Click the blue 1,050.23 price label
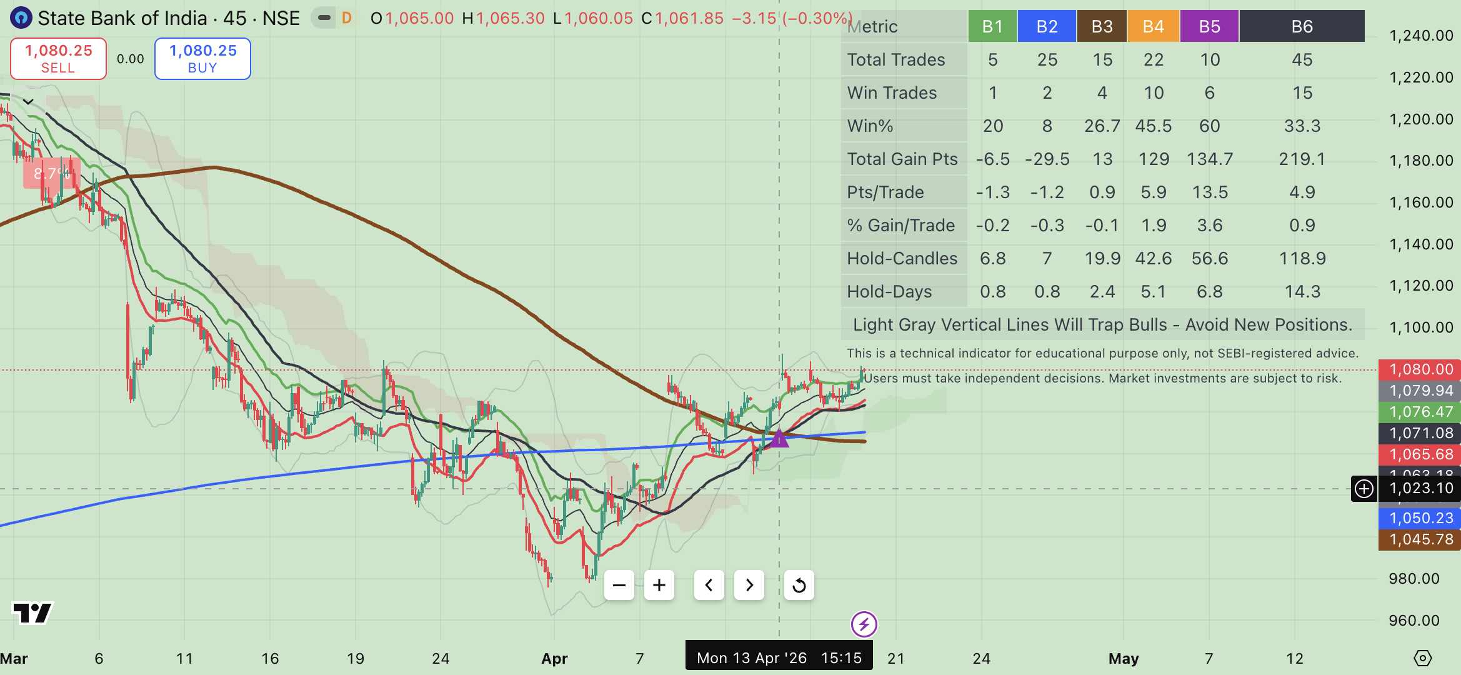This screenshot has width=1461, height=675. 1420,518
